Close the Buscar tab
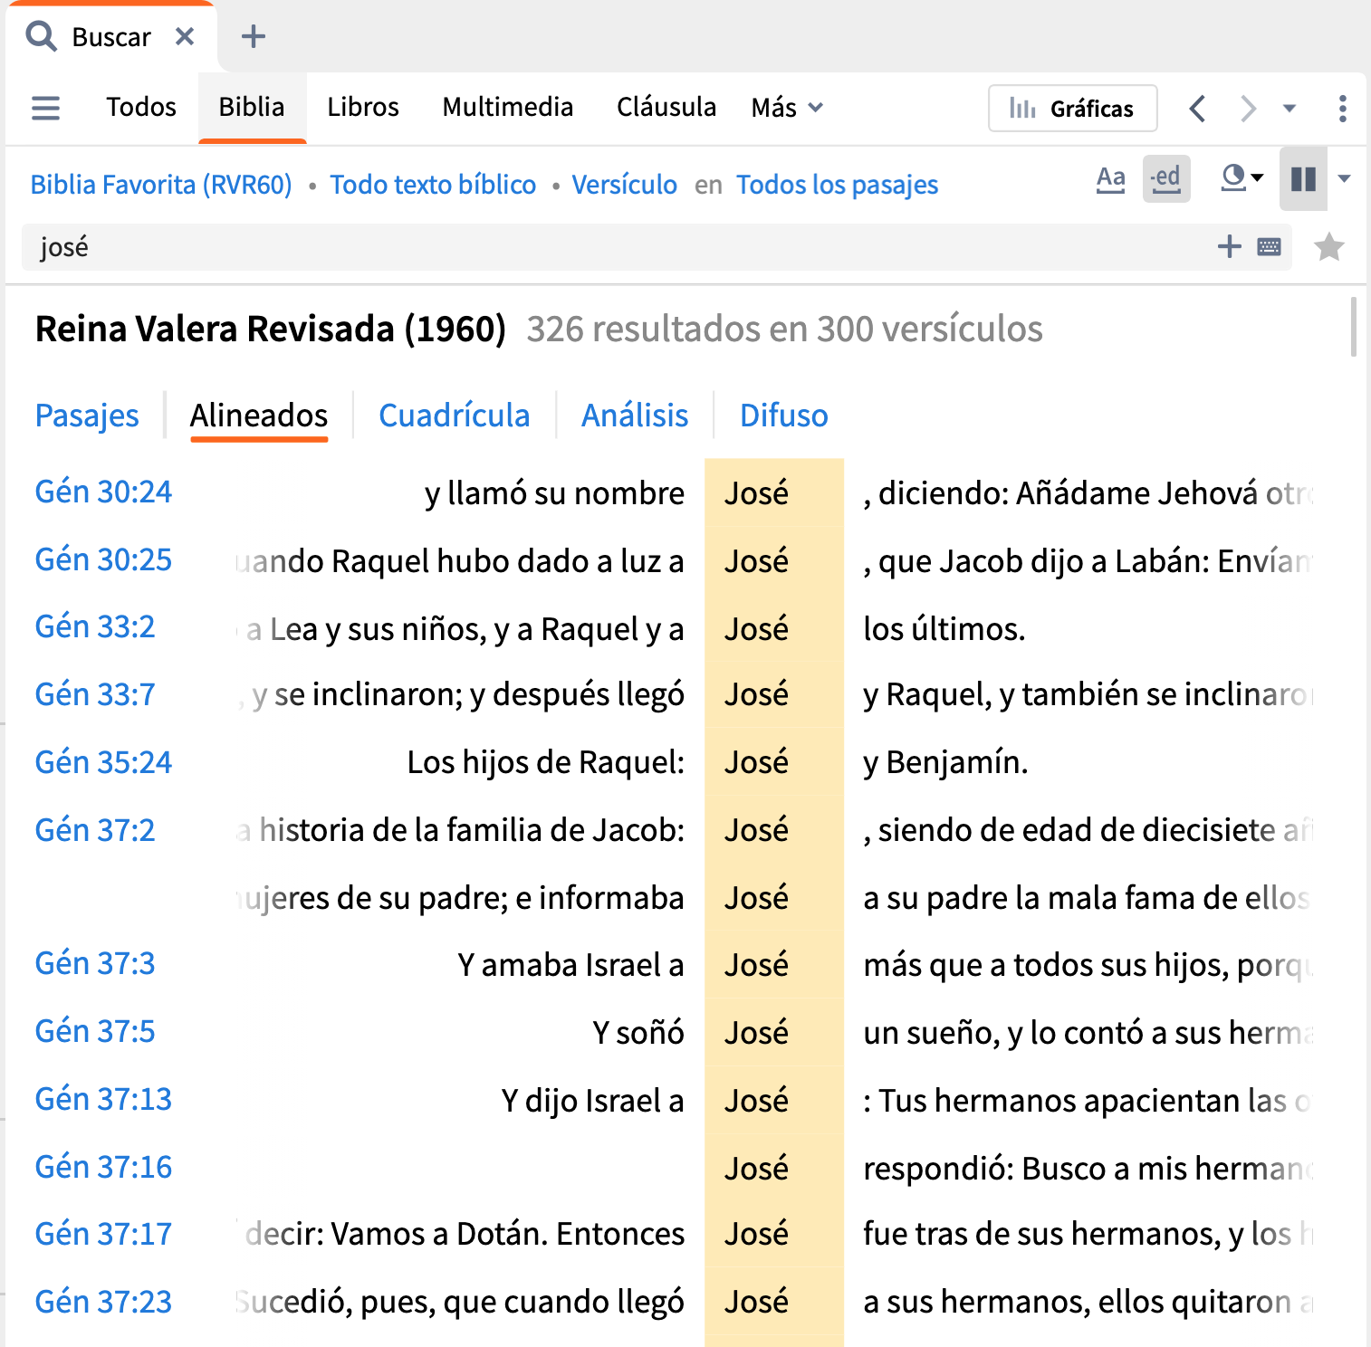The image size is (1371, 1347). click(185, 36)
